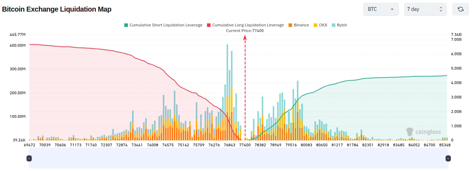
Task: Click the right zoom slider handle
Action: point(448,158)
